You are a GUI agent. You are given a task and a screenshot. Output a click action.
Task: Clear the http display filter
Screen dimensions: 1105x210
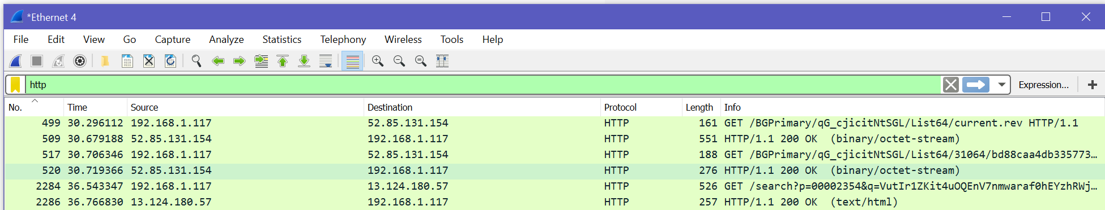coord(951,85)
